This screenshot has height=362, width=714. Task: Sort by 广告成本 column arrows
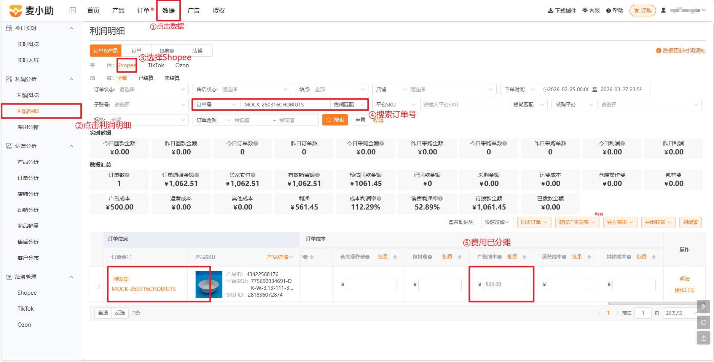[x=524, y=257]
